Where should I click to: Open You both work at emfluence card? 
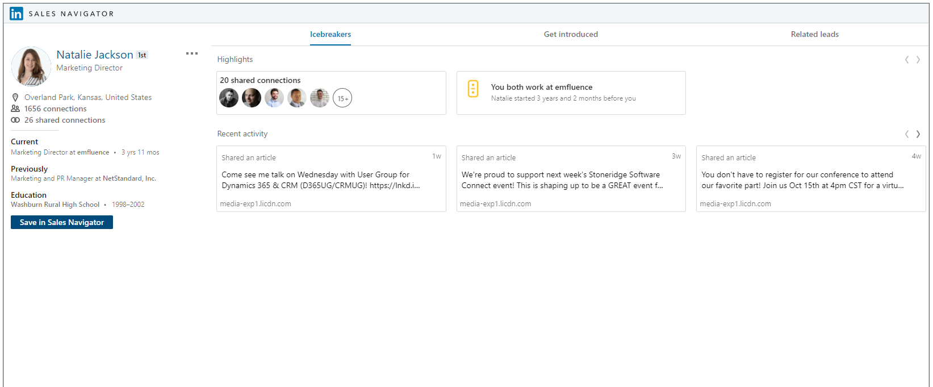click(571, 93)
